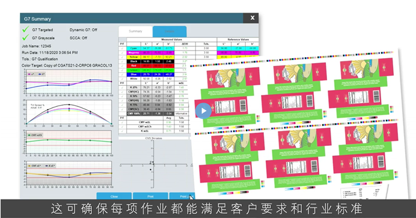Click the ChCt Deviation scatter plot
The image size is (416, 218).
(154, 164)
